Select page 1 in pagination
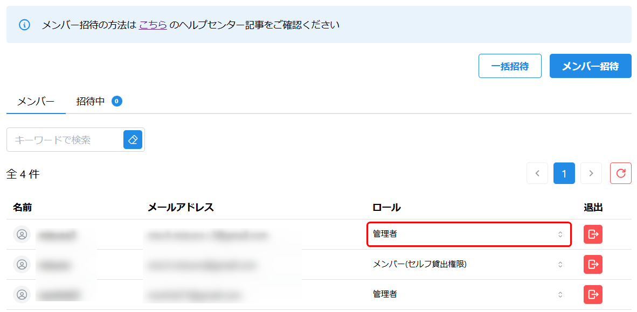Screen dimensions: 637x312 [x=564, y=173]
